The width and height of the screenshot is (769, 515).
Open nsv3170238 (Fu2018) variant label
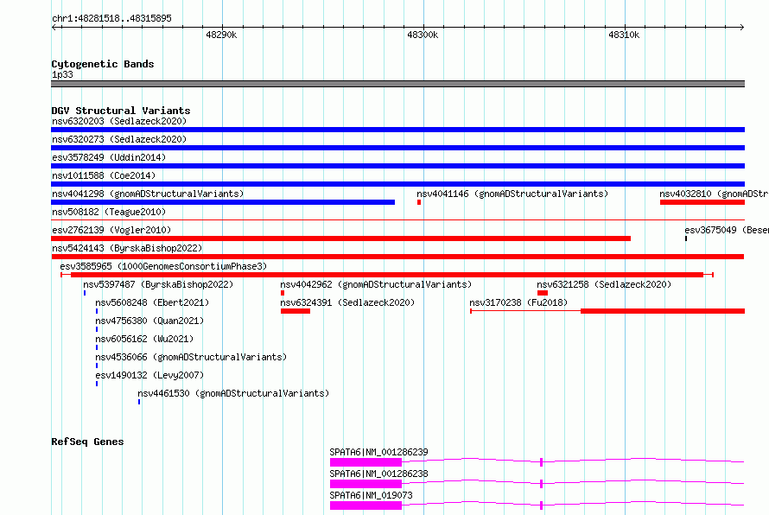coord(518,302)
